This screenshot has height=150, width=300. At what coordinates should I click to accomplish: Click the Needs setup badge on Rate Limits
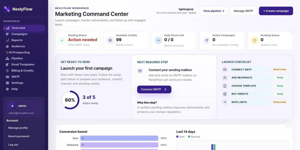coord(280,102)
